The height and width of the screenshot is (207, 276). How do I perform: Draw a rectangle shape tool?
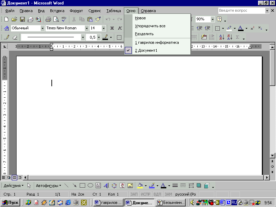pyautogui.click(x=82, y=186)
